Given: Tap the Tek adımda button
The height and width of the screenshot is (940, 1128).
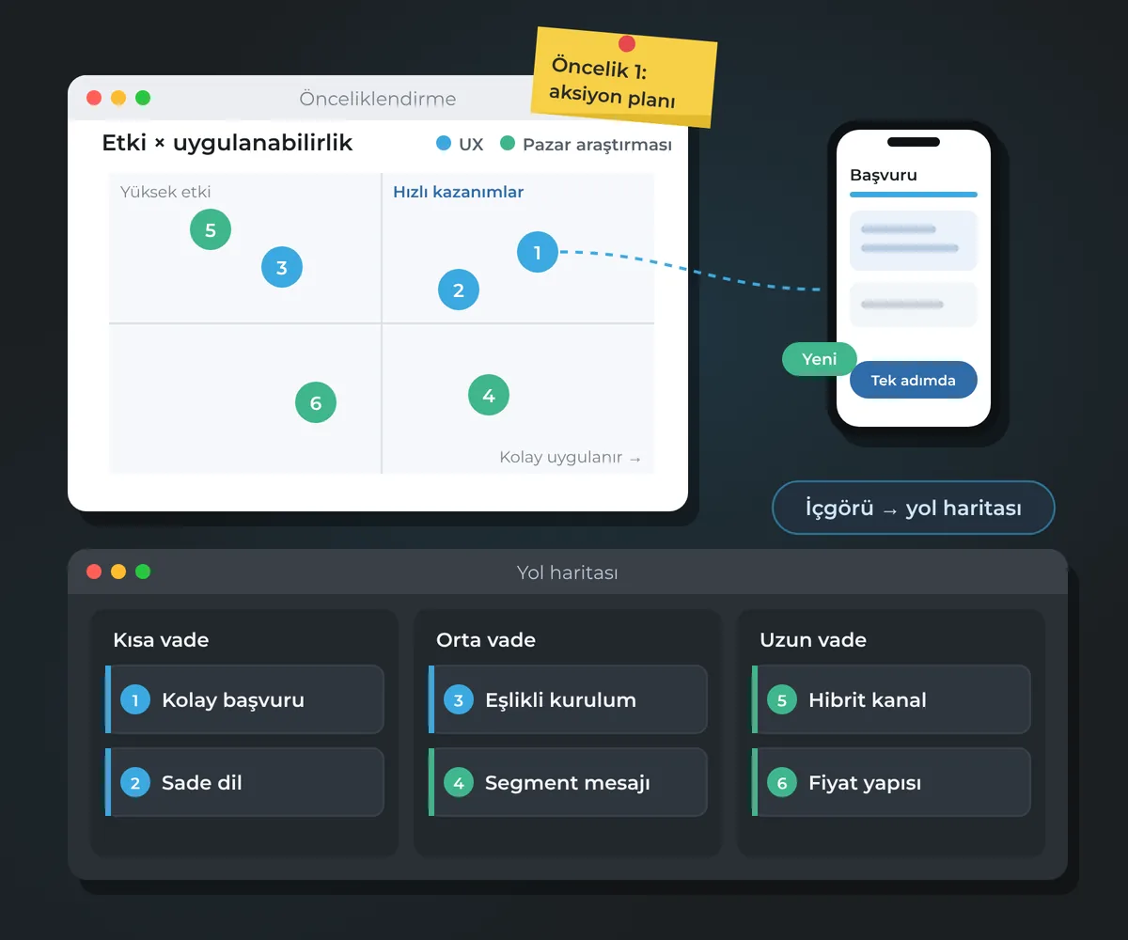Looking at the screenshot, I should pyautogui.click(x=914, y=380).
